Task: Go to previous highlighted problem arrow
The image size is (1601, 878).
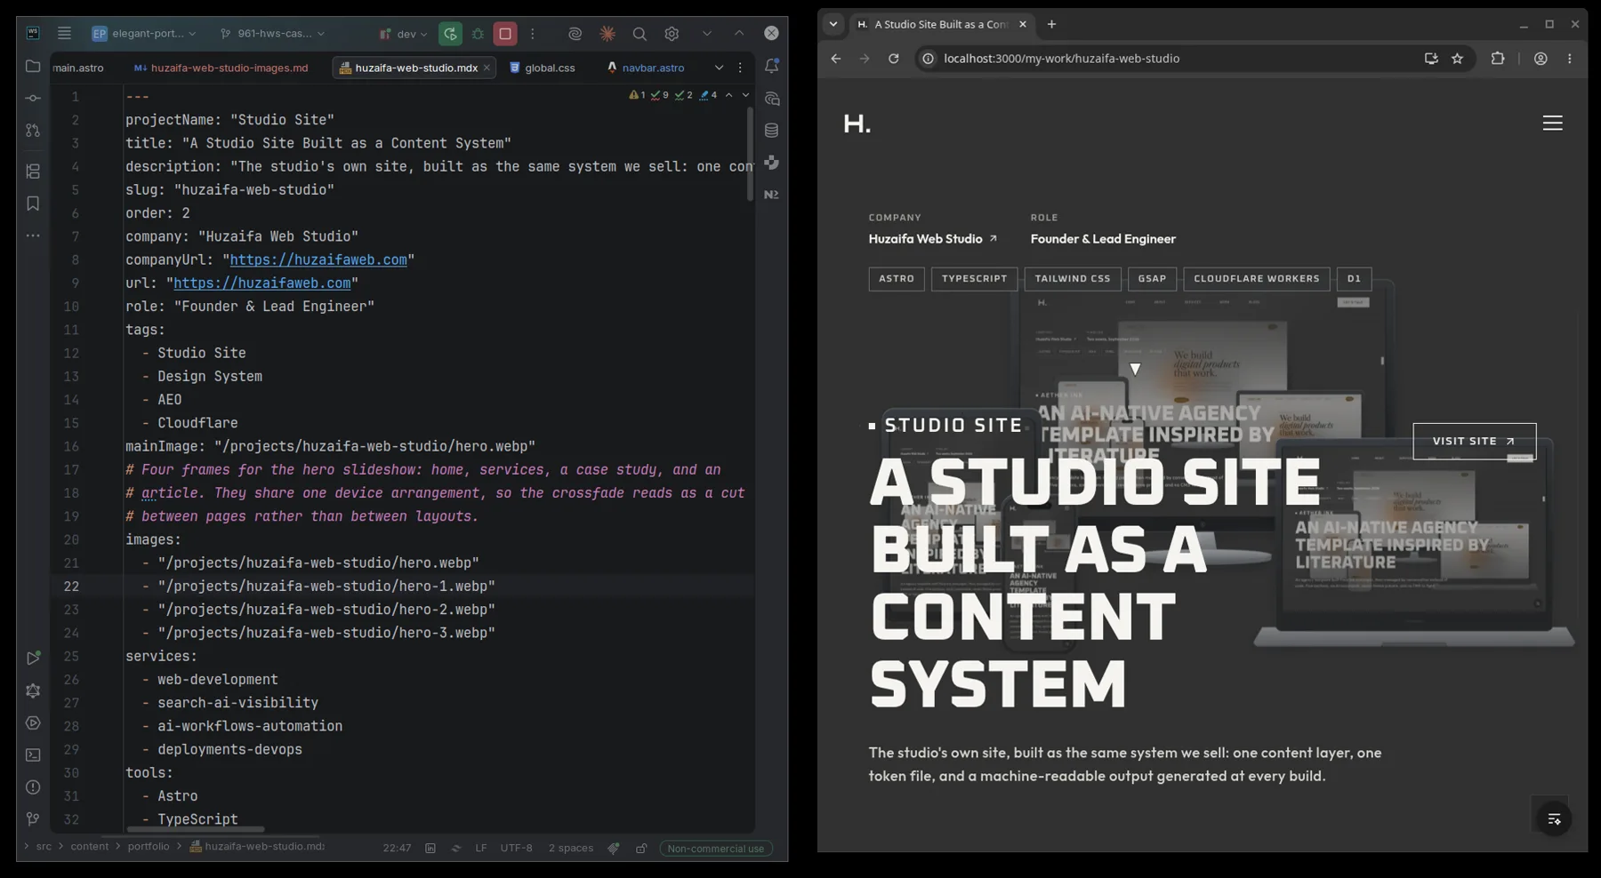Action: click(728, 95)
